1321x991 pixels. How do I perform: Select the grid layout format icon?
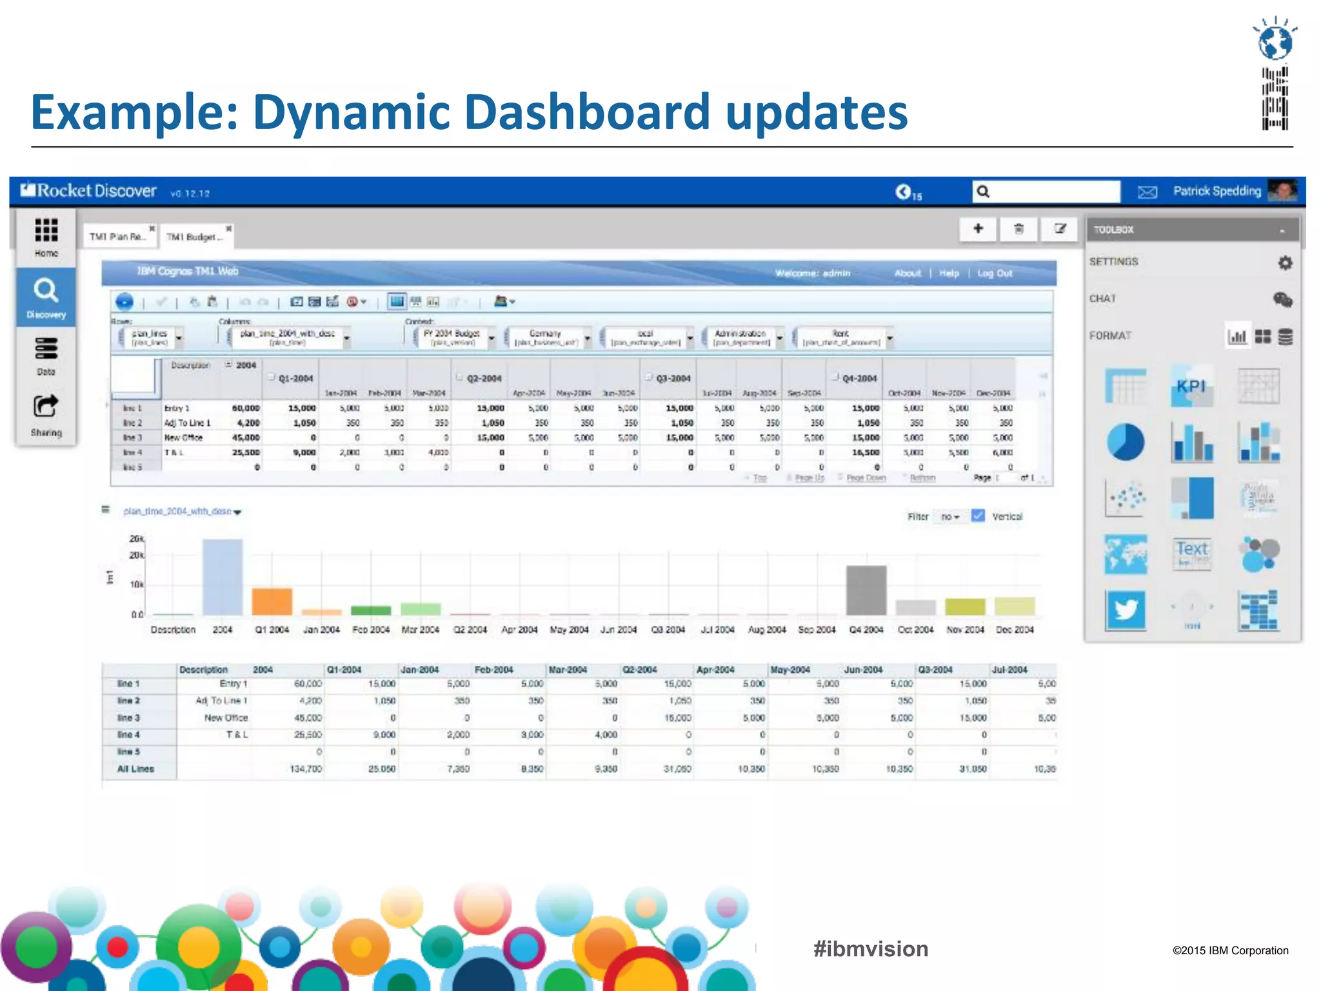click(x=1263, y=336)
